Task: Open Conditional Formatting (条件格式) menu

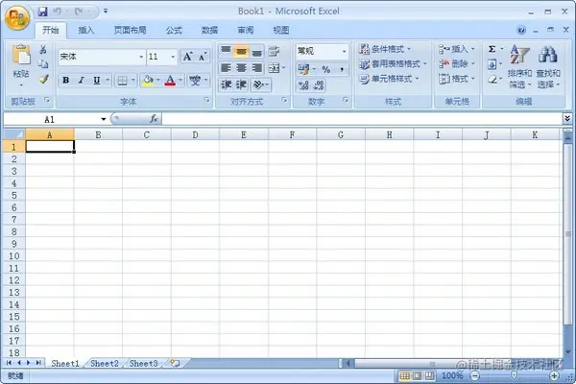Action: point(385,49)
